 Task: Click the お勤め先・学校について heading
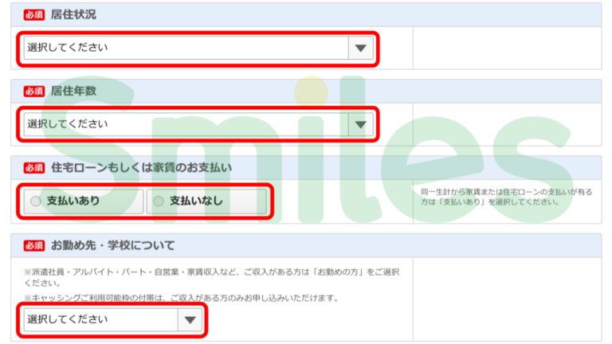(x=113, y=245)
